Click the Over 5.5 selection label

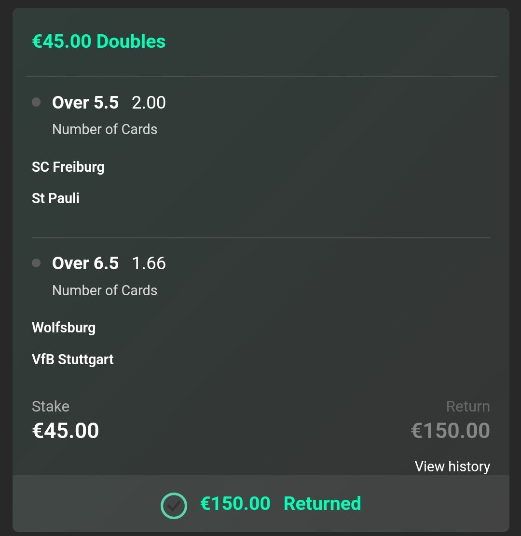(x=85, y=103)
